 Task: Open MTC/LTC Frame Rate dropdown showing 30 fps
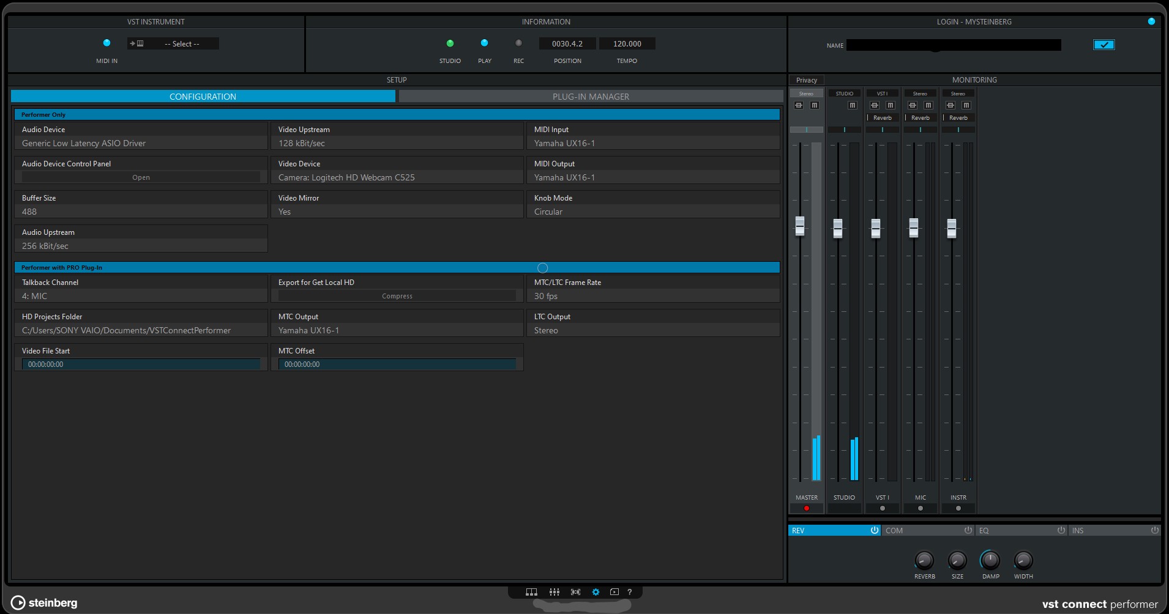[x=653, y=296]
